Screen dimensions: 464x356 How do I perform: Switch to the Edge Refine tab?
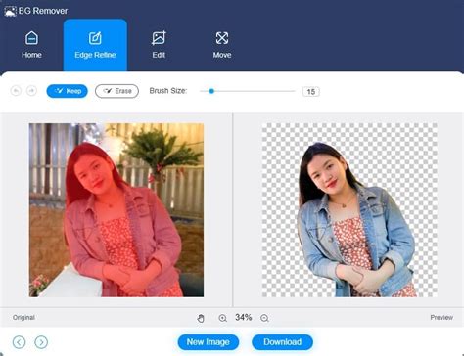click(95, 45)
